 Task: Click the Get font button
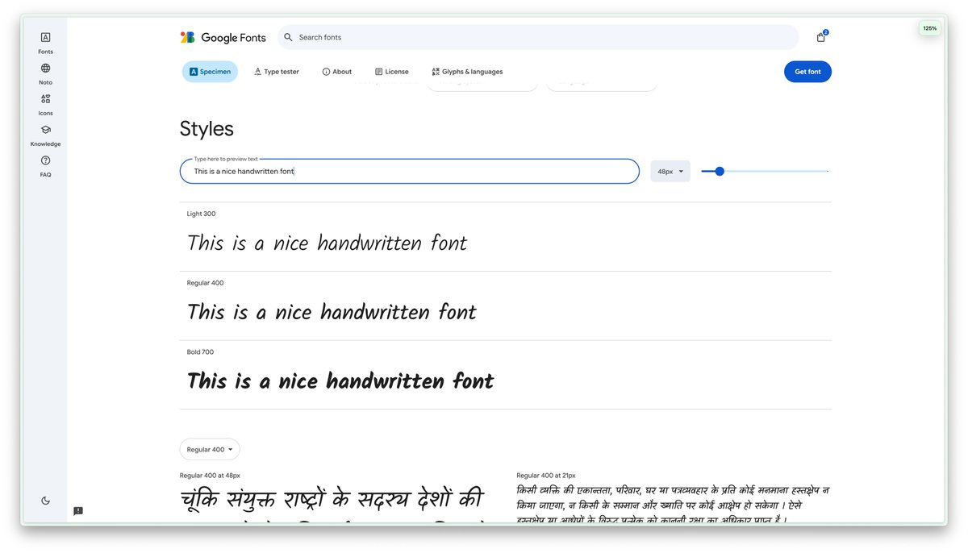coord(807,72)
